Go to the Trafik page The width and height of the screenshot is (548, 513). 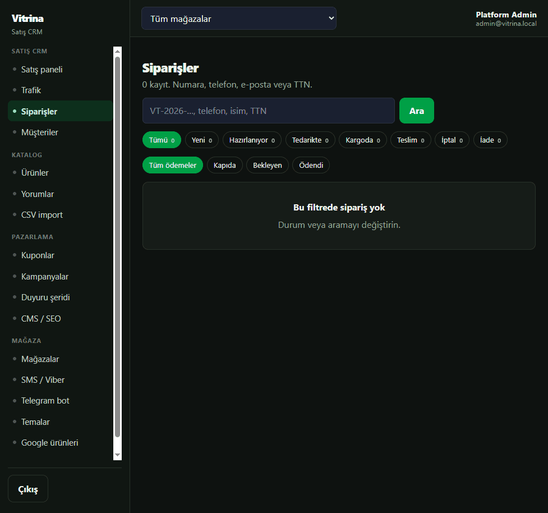point(60,90)
